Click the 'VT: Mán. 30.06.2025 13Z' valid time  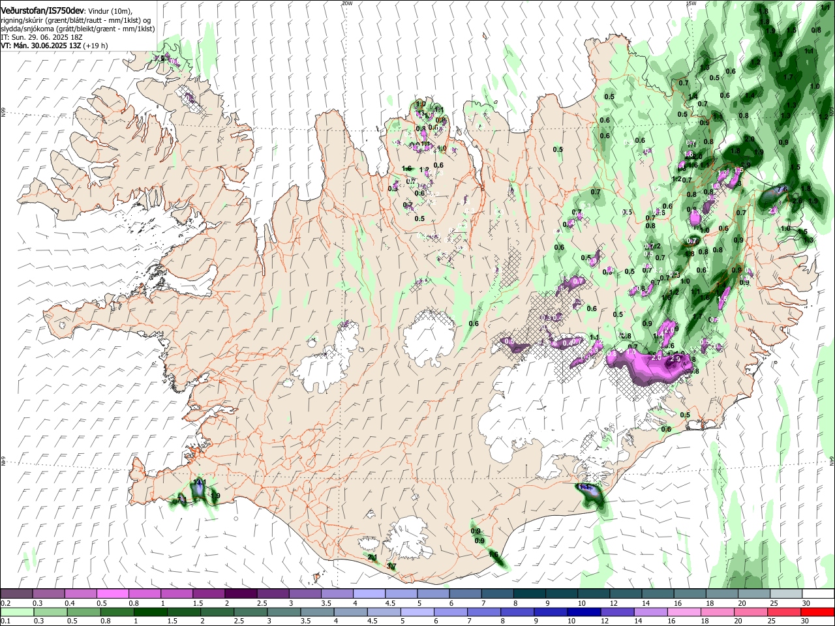pyautogui.click(x=40, y=46)
